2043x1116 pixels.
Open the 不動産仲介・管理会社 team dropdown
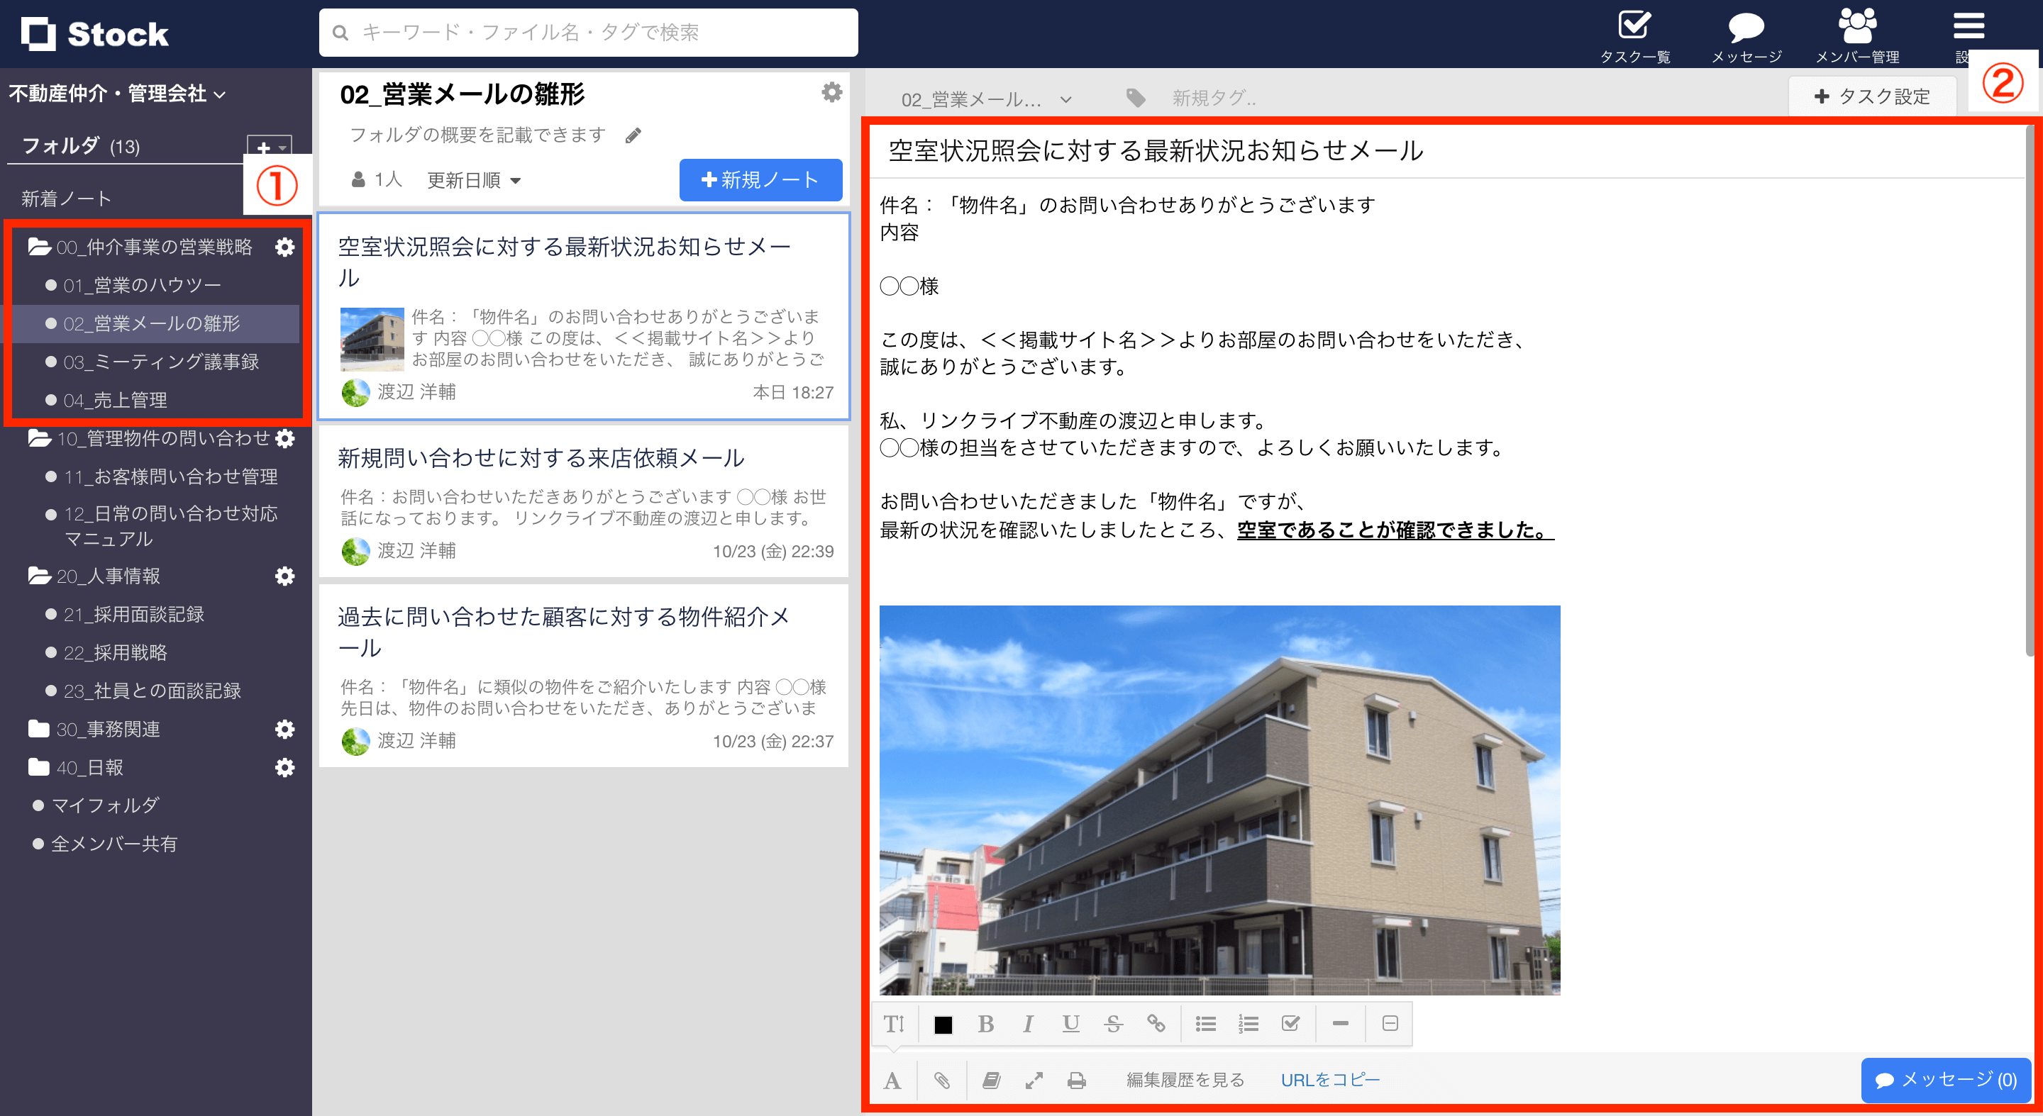[x=117, y=94]
